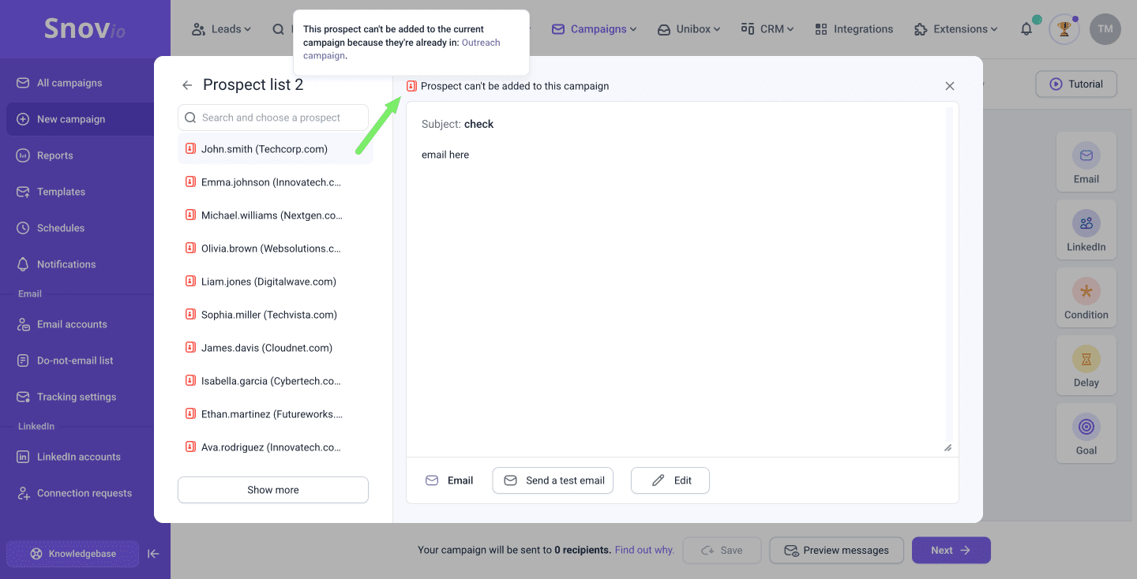This screenshot has width=1137, height=579.
Task: Add a Condition step element
Action: point(1086,297)
